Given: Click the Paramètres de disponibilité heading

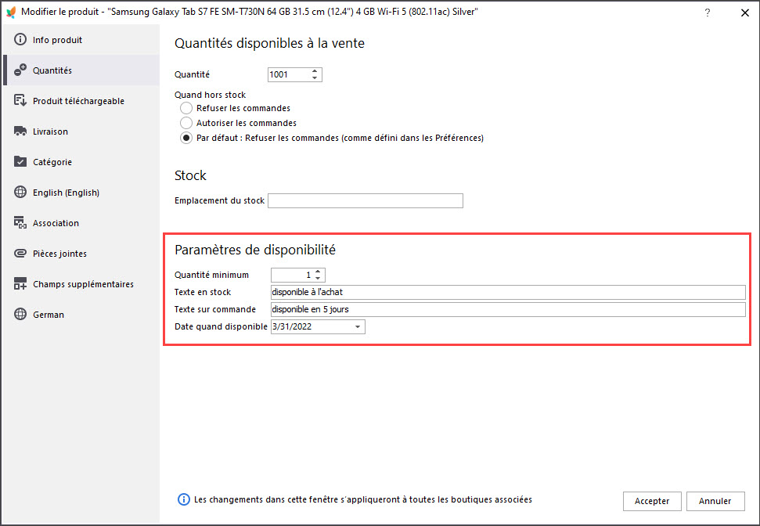Looking at the screenshot, I should pos(255,250).
